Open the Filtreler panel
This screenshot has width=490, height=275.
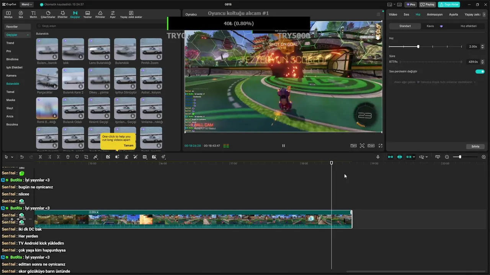pyautogui.click(x=100, y=15)
